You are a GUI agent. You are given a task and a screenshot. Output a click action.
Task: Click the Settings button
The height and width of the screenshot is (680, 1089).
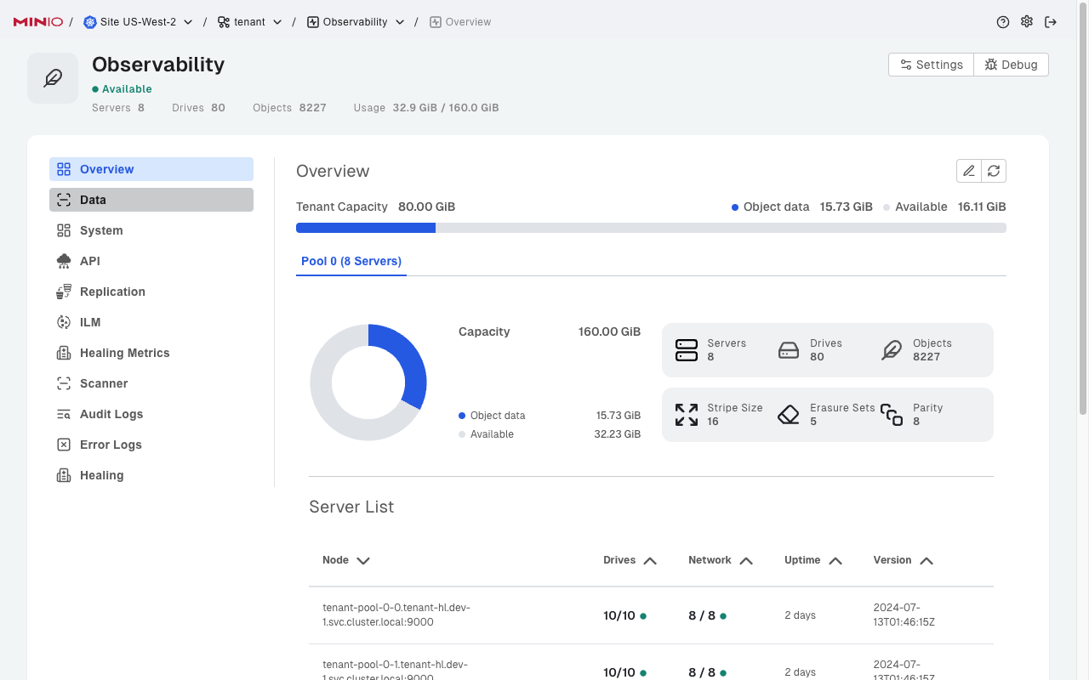point(931,65)
